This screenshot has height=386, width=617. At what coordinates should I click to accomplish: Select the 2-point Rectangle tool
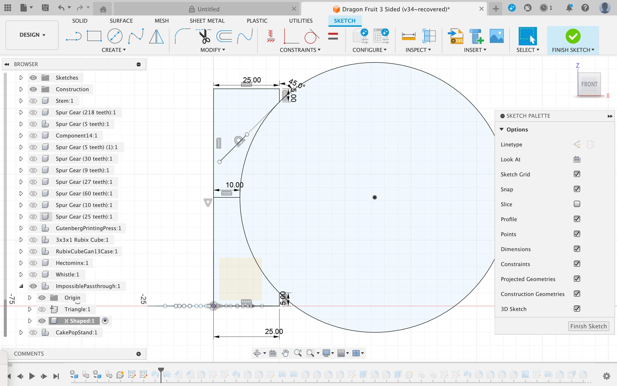[94, 36]
